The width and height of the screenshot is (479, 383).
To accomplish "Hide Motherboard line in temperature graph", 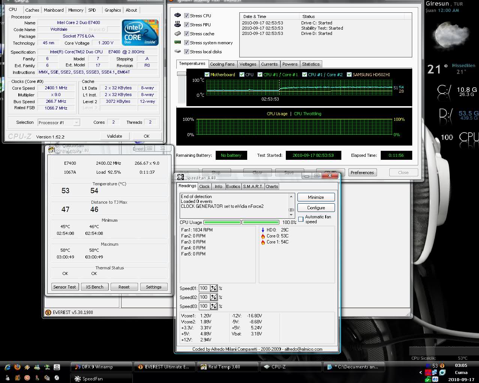I will point(207,74).
